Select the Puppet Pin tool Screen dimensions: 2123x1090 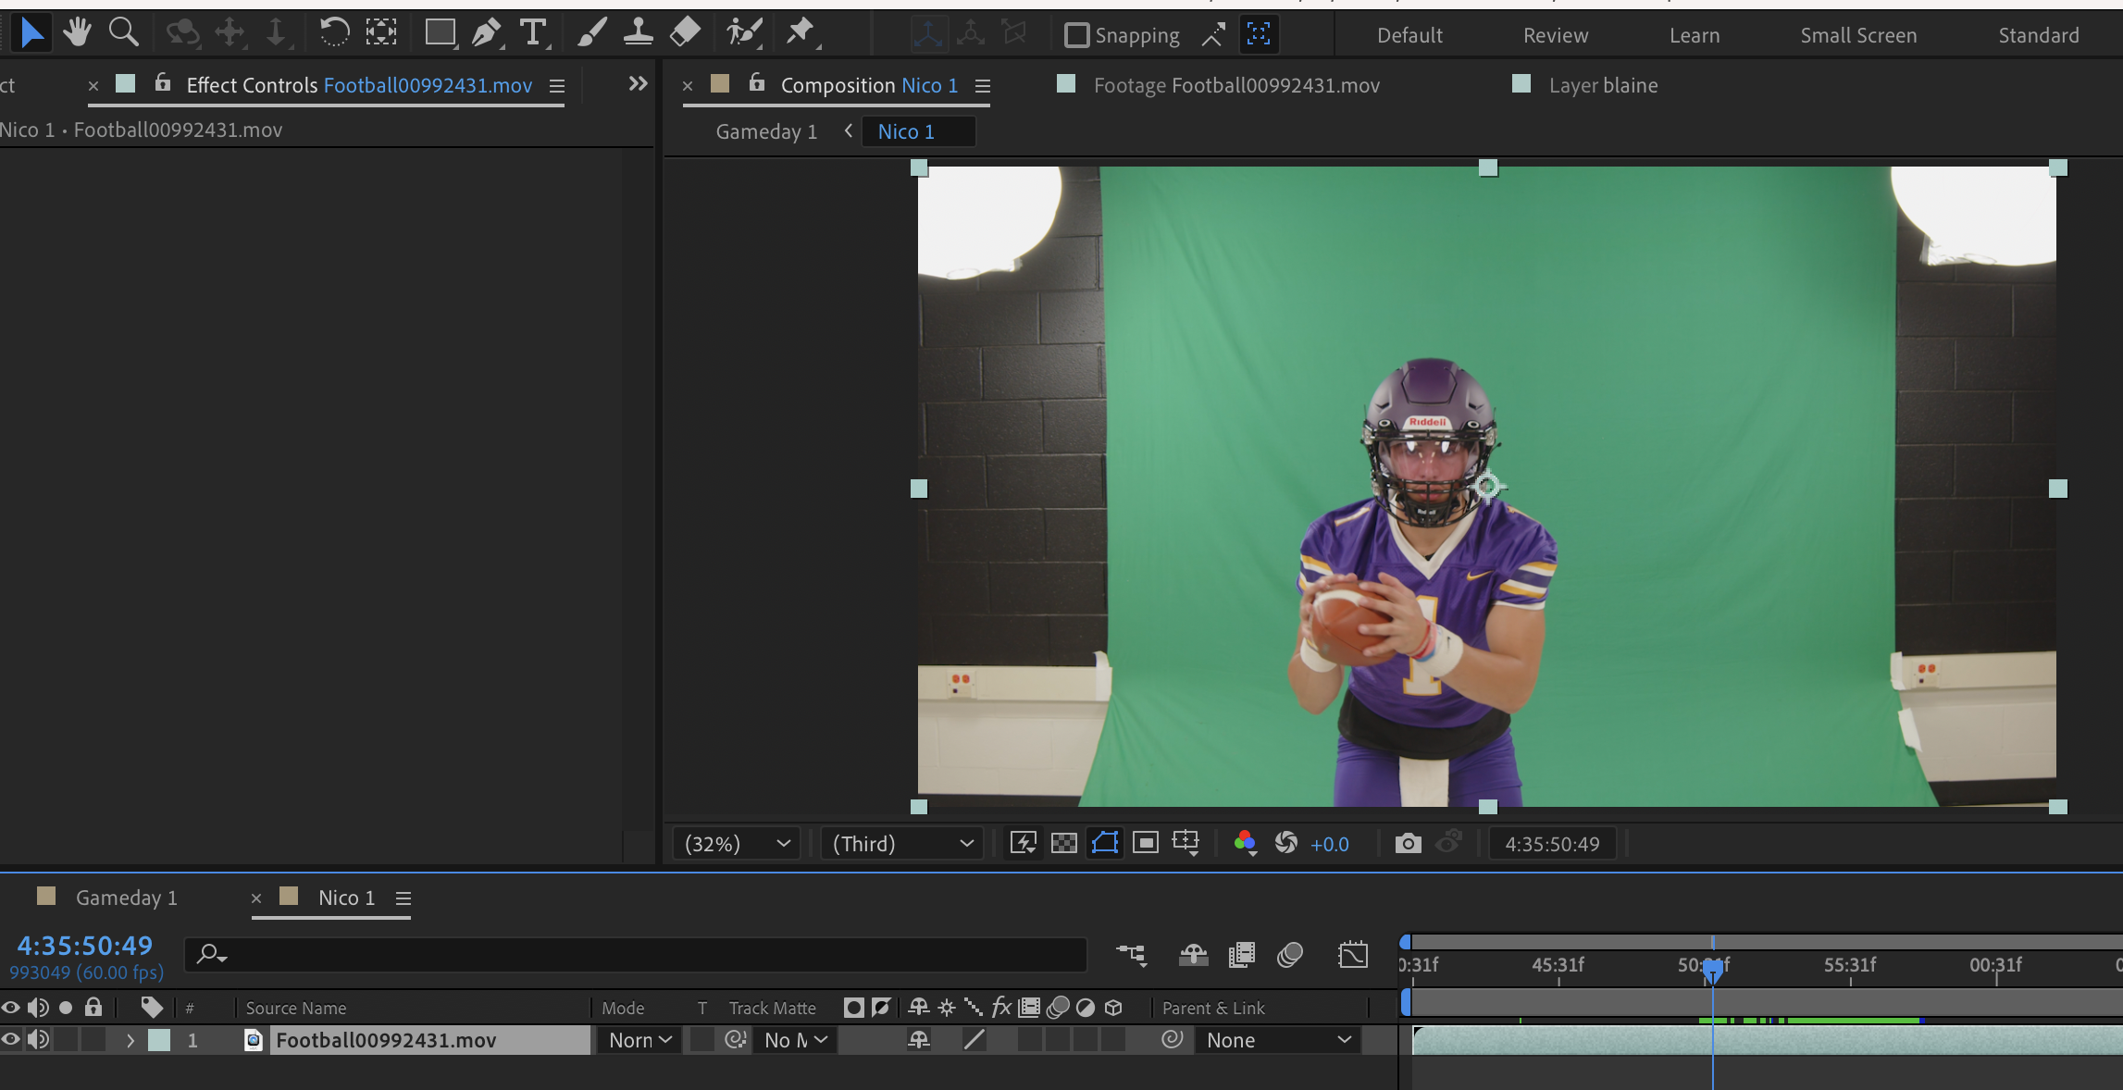click(801, 32)
